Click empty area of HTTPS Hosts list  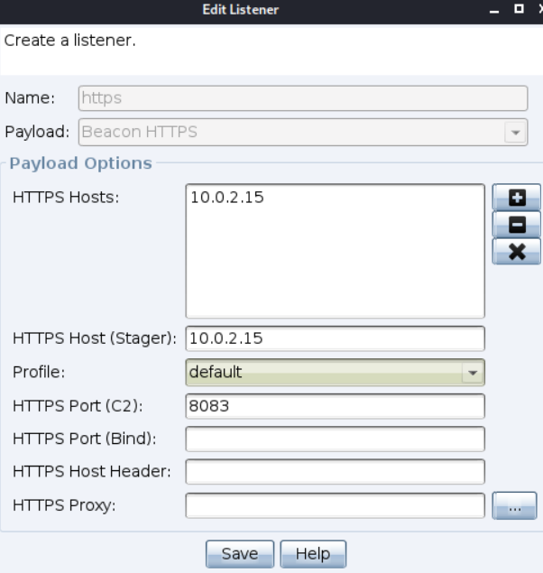point(335,263)
